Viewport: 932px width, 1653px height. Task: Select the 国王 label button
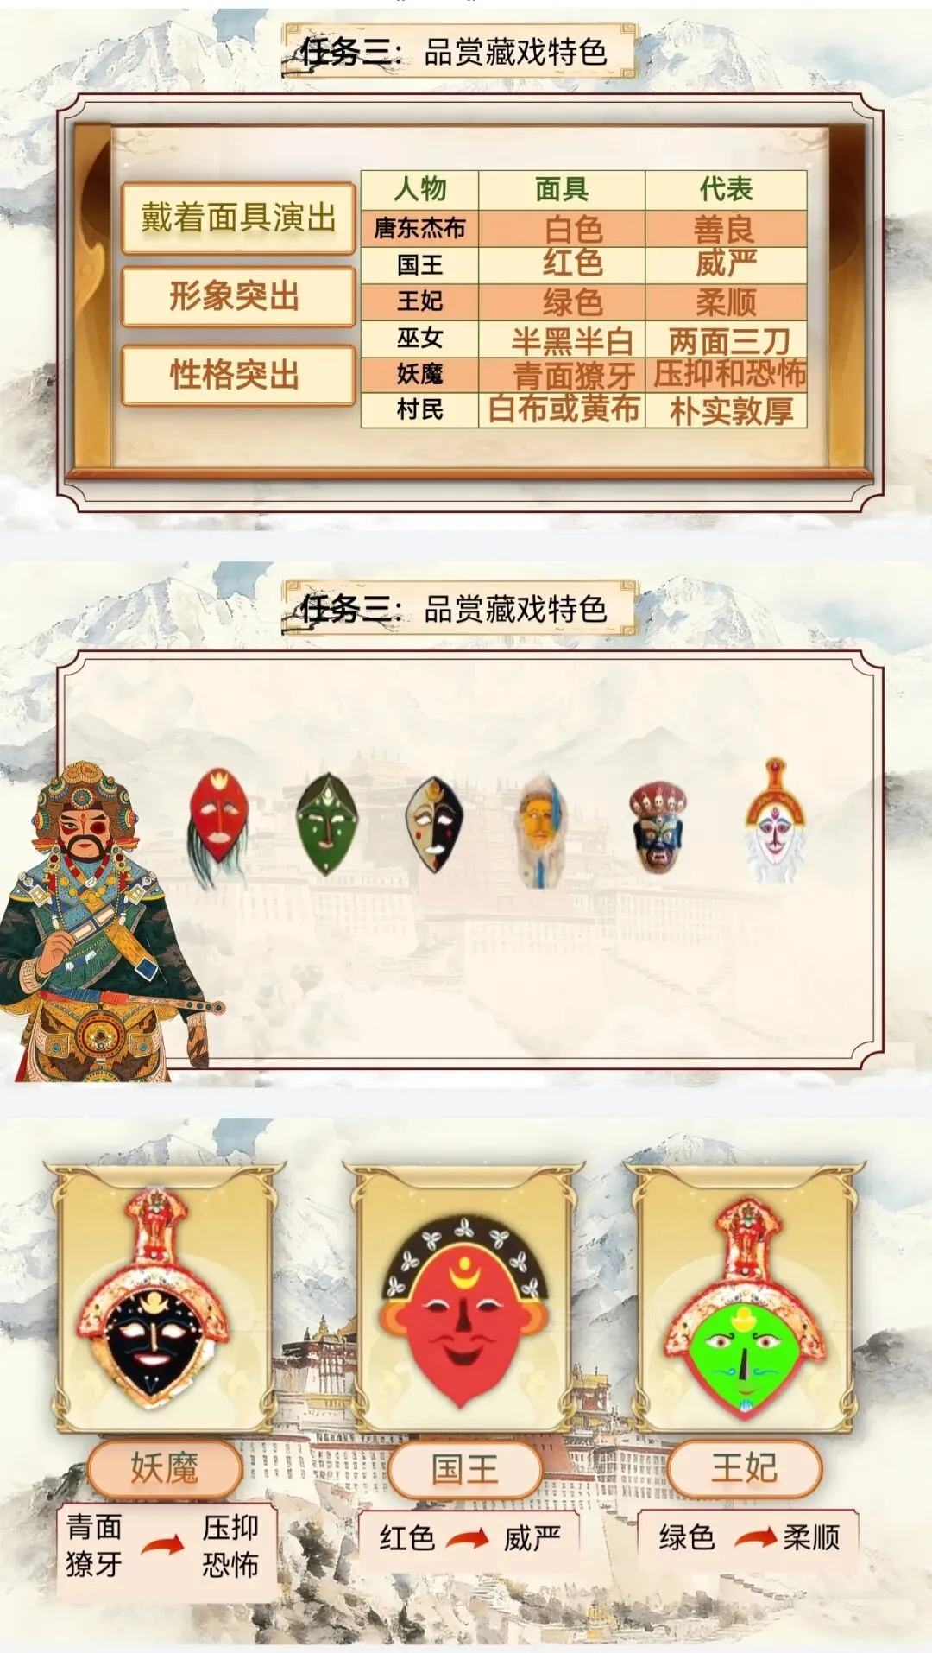pyautogui.click(x=465, y=1469)
